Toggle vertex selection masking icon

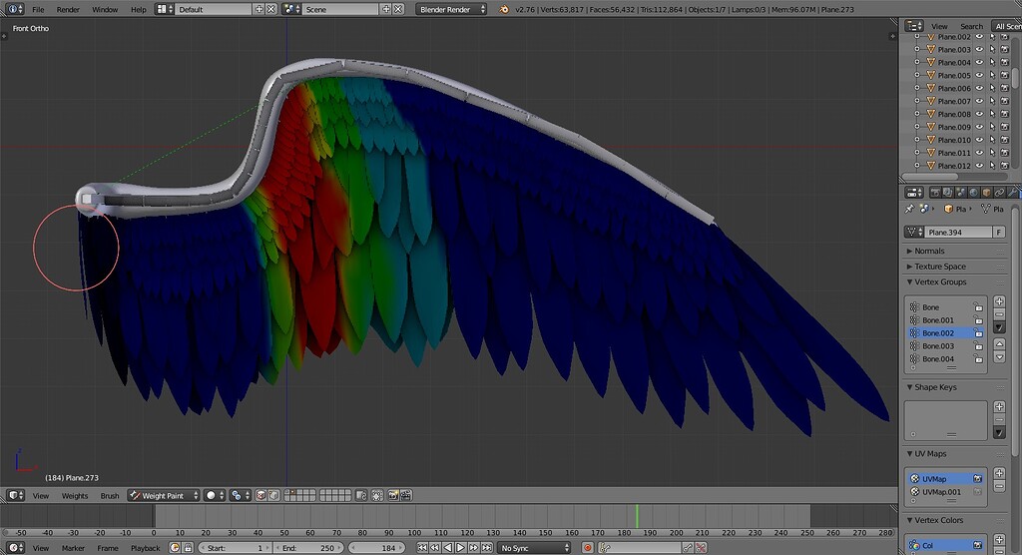[x=273, y=496]
